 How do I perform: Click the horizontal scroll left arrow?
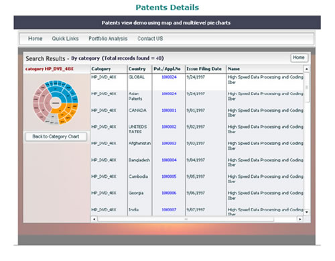click(x=94, y=219)
